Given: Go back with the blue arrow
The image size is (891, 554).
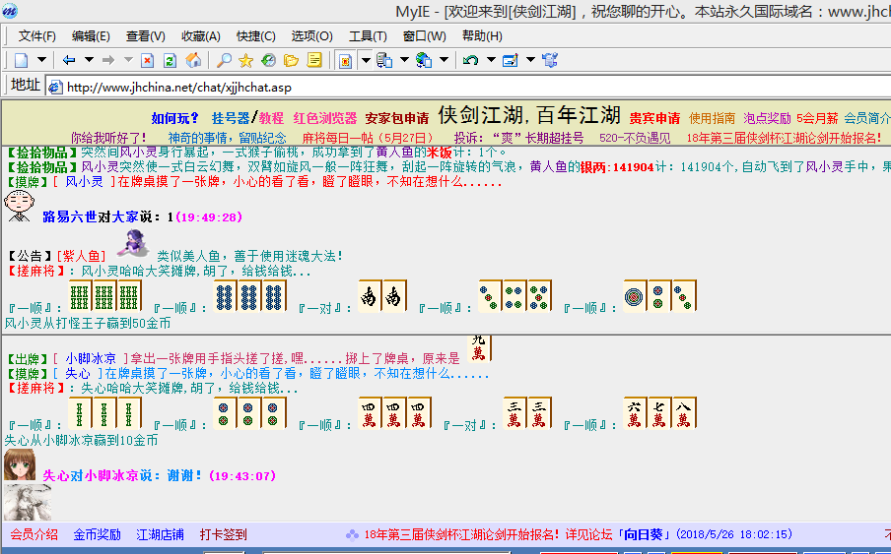Looking at the screenshot, I should point(69,60).
